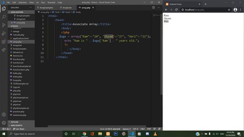
Task: Open the Selection menu
Action: [x=22, y=2]
